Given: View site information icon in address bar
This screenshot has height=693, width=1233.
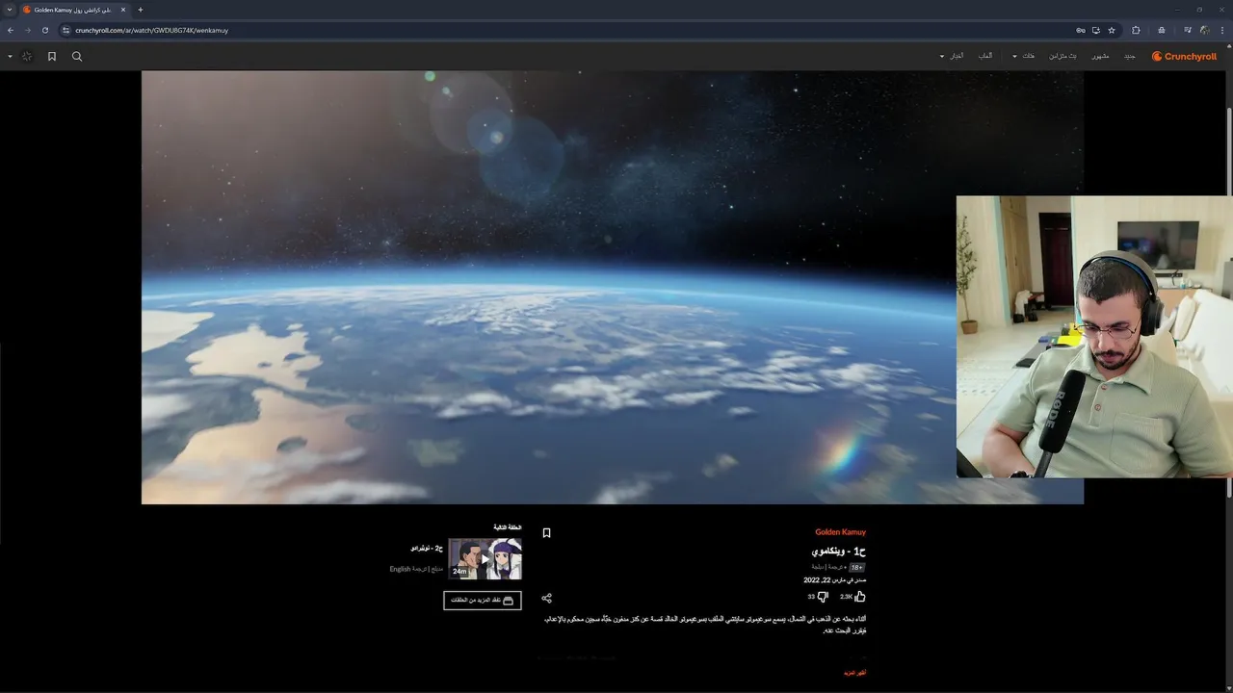Looking at the screenshot, I should tap(66, 30).
